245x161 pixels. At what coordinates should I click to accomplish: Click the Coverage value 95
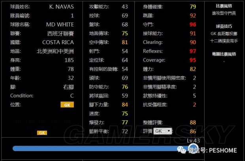point(193,60)
